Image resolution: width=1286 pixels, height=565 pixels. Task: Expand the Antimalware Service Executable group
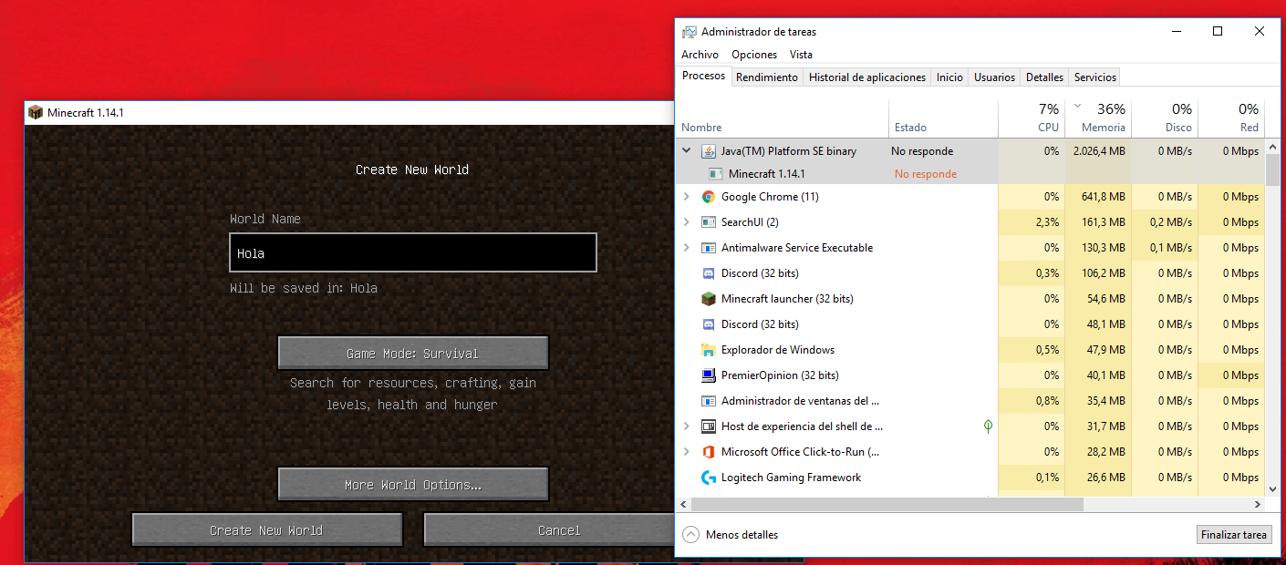coord(687,248)
